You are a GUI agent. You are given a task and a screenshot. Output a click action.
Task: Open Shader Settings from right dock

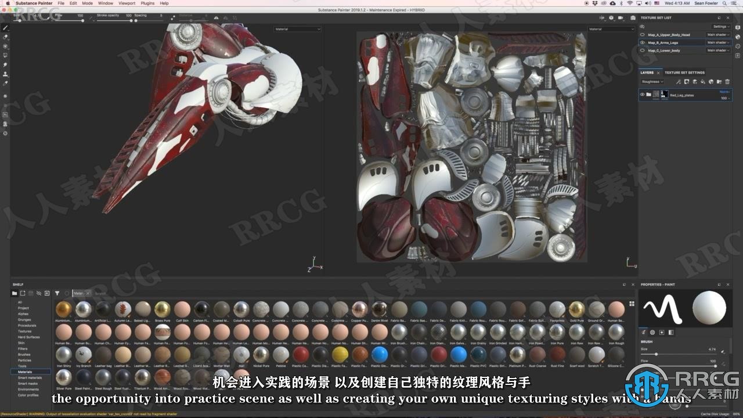737,37
